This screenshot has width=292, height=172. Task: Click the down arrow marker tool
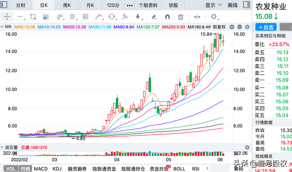(138, 17)
